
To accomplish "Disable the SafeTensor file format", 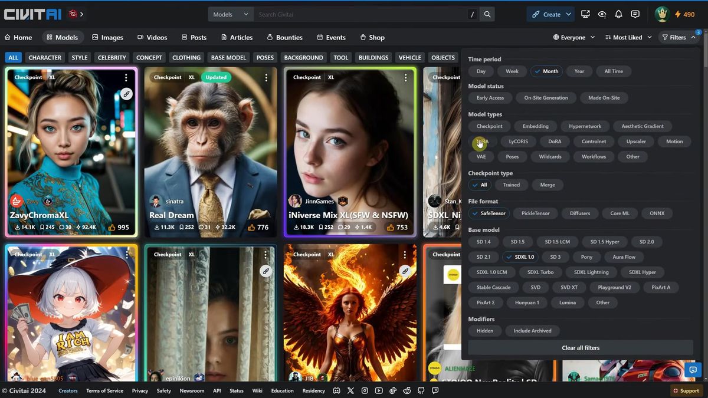I will coord(489,213).
